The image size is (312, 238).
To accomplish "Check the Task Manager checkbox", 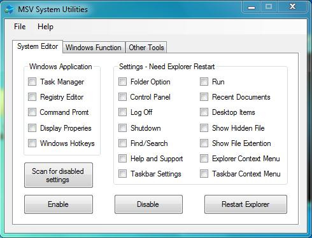I will (x=32, y=82).
